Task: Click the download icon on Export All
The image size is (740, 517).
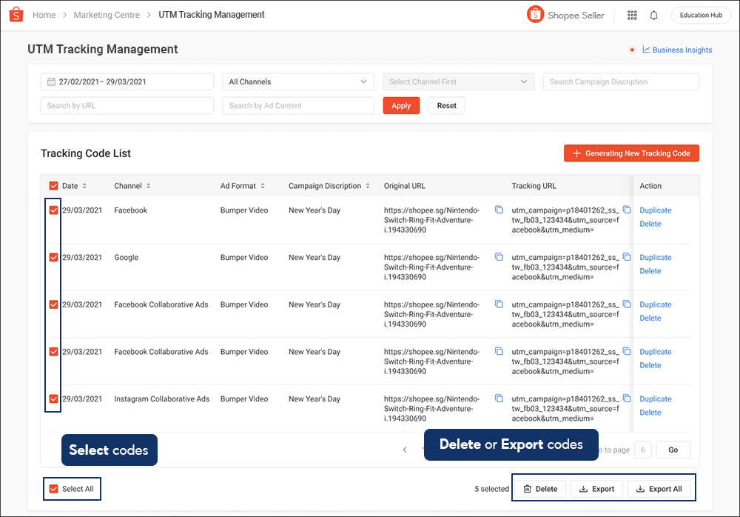Action: click(x=641, y=488)
